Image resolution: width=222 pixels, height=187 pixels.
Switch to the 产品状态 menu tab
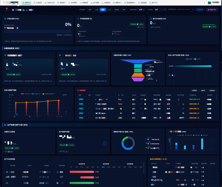coord(38,3)
